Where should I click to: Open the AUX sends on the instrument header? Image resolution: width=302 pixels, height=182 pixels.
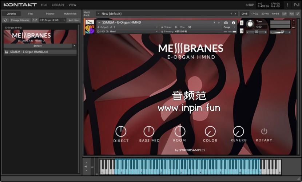point(294,27)
